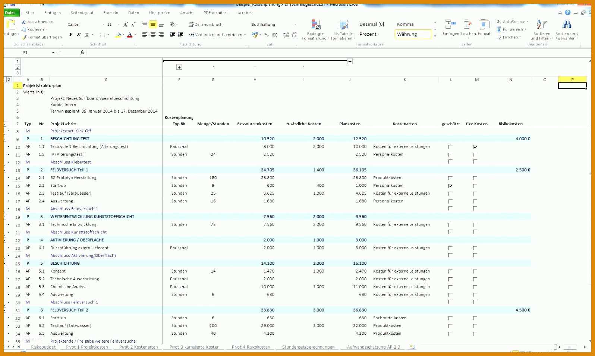Collapse column group with minus button
595x356 pixels.
coord(350,61)
